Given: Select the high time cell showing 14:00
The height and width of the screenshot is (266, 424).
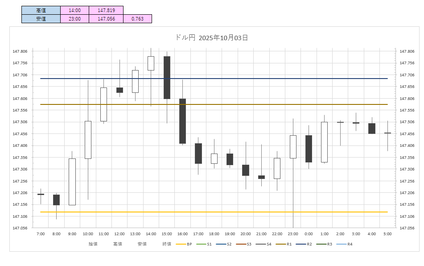Looking at the screenshot, I should [x=74, y=10].
